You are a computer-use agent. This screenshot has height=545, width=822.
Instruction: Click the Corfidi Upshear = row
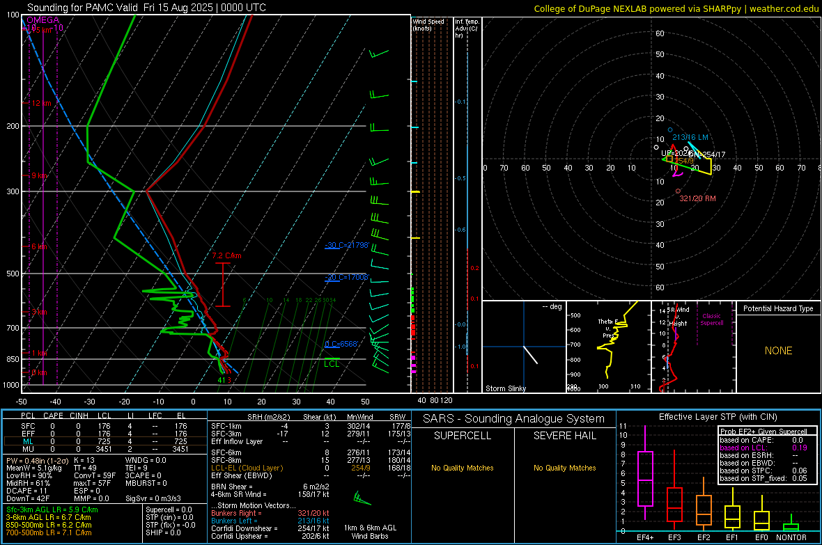(270, 536)
